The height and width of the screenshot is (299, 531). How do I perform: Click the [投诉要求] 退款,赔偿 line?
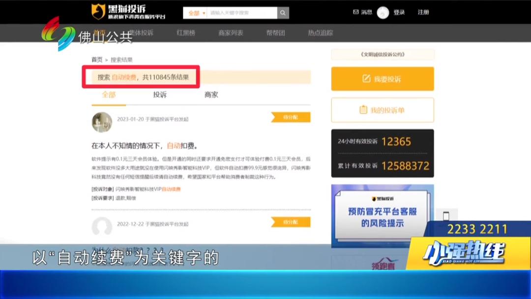point(114,198)
